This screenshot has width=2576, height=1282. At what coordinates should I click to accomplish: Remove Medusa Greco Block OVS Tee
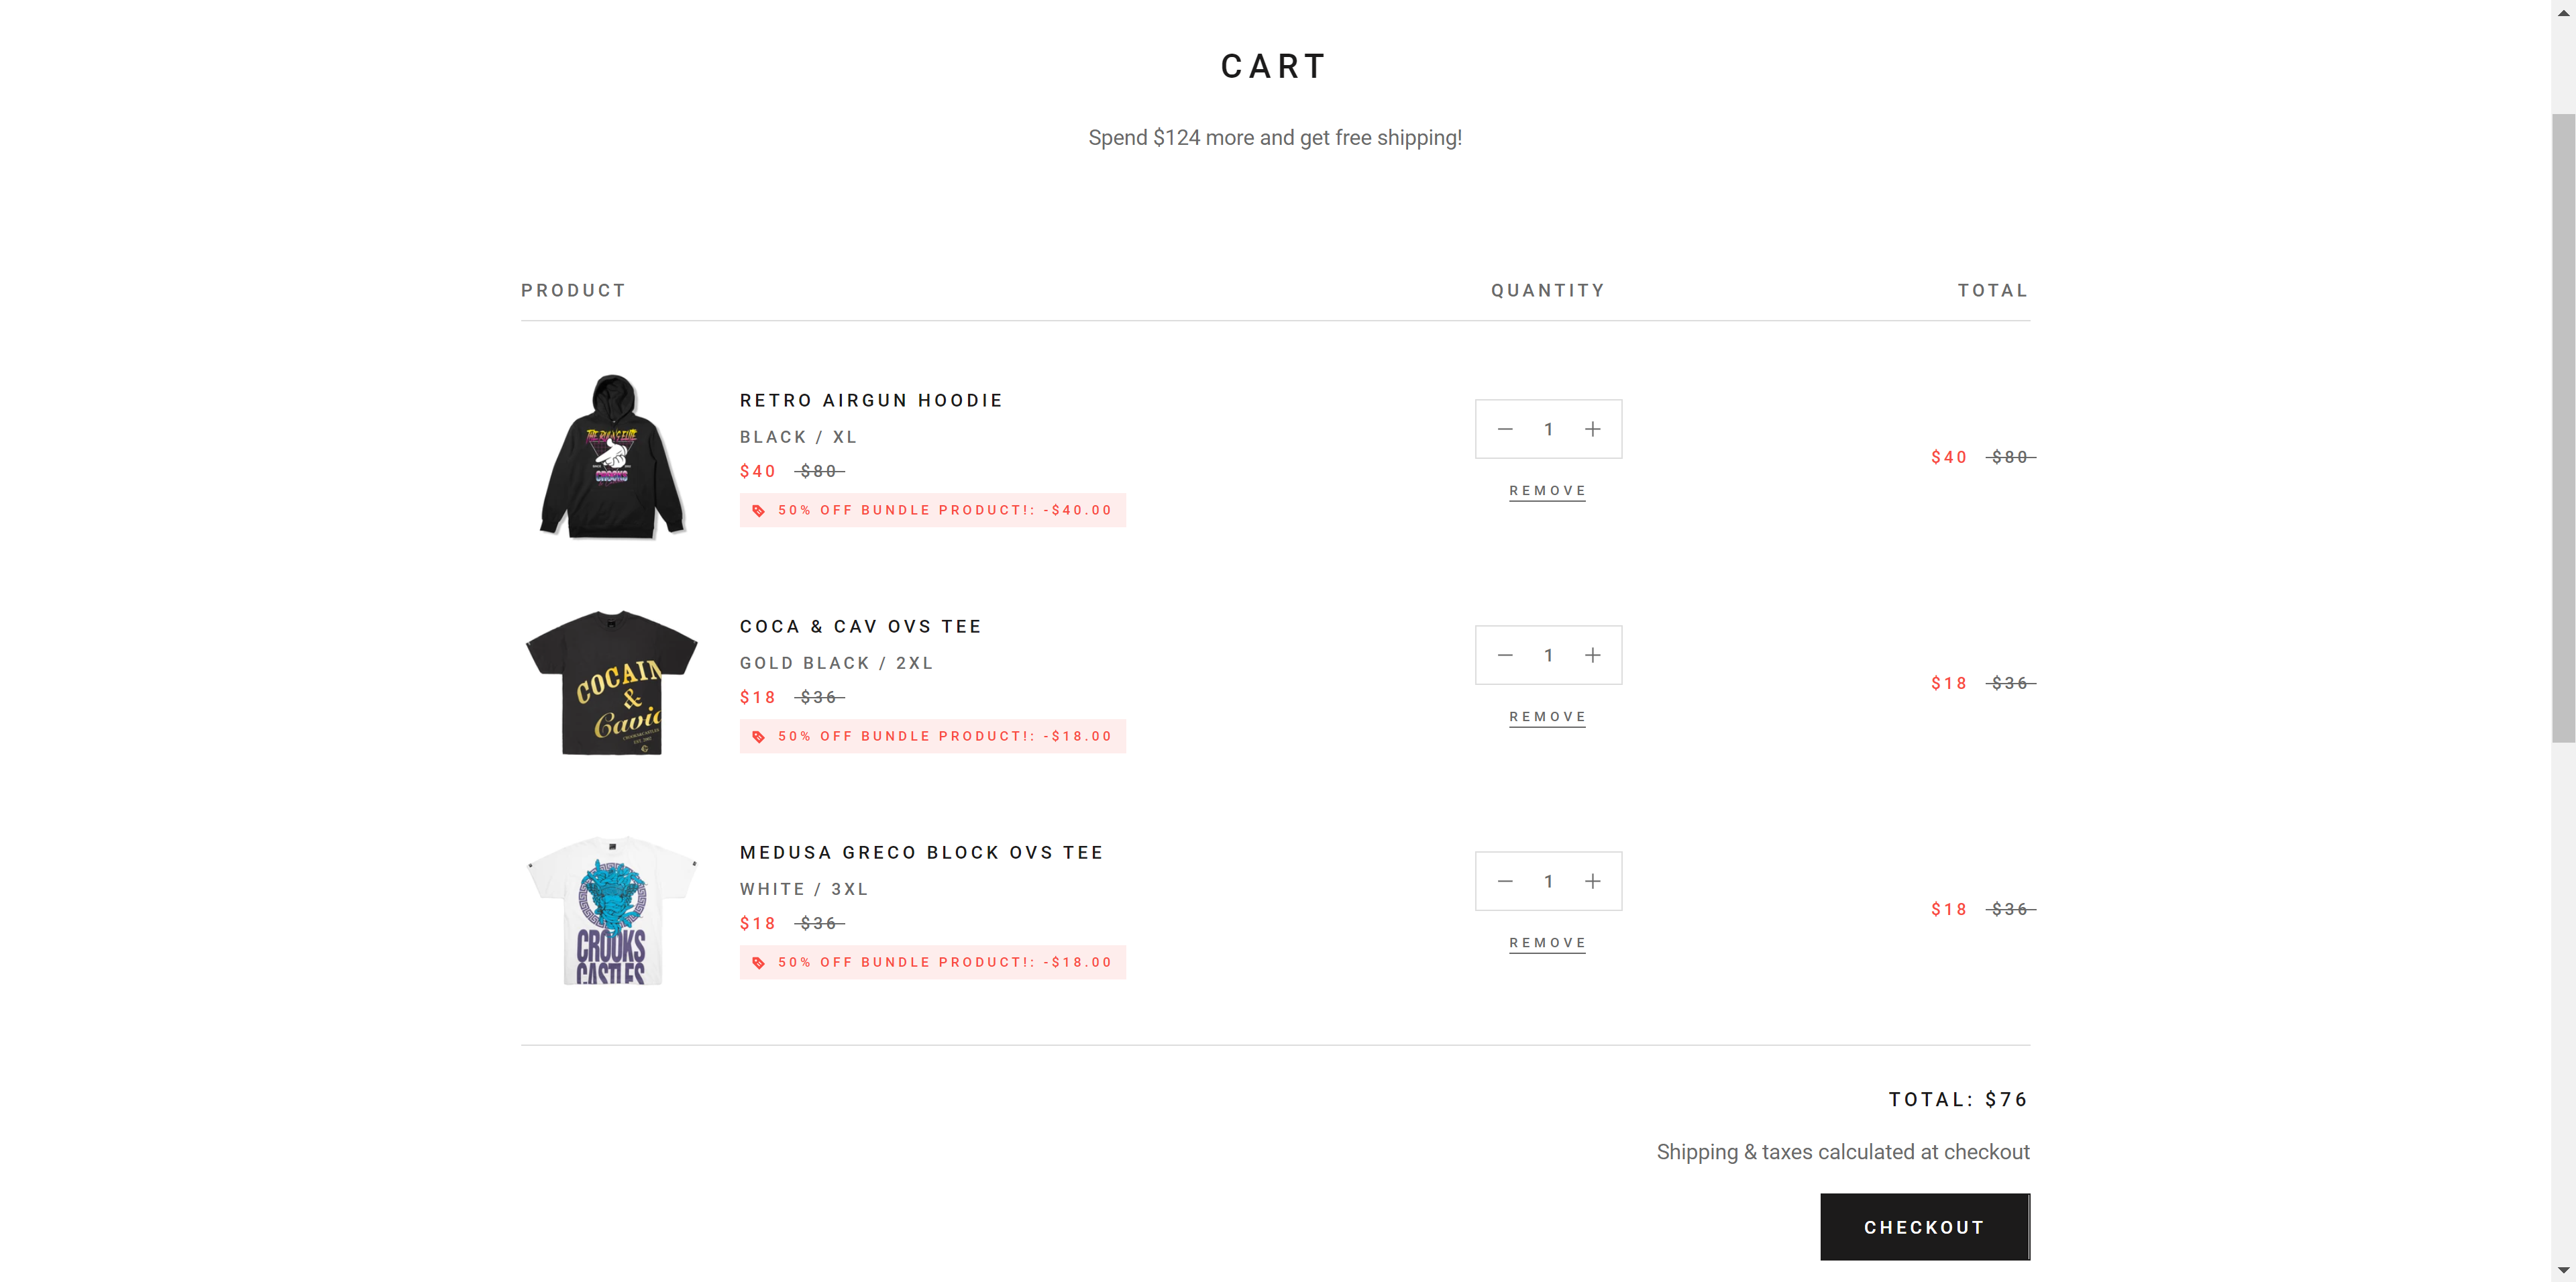[1547, 943]
